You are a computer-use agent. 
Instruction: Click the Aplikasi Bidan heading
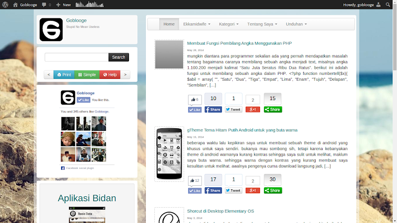87,198
